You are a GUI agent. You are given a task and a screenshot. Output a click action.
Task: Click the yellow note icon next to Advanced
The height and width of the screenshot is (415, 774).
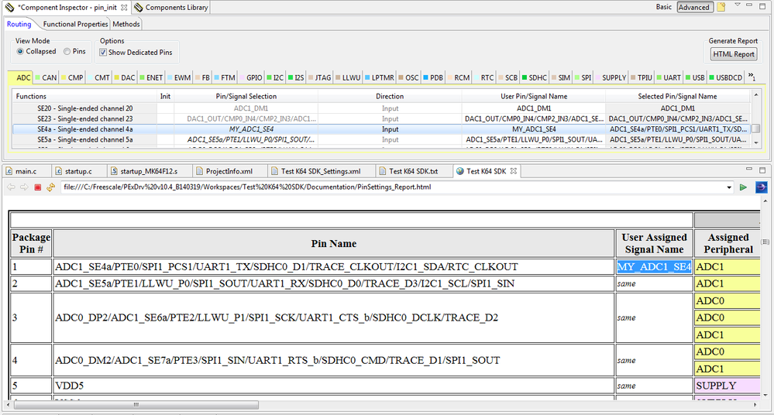721,7
